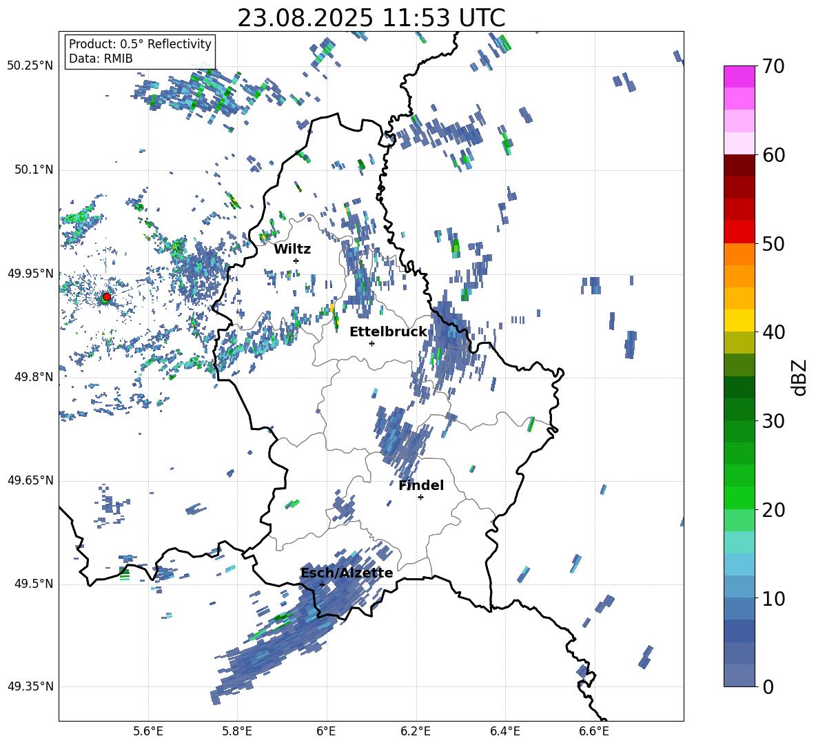The width and height of the screenshot is (816, 745).
Task: Click the yellow colorbar segment at 40
Action: click(739, 320)
